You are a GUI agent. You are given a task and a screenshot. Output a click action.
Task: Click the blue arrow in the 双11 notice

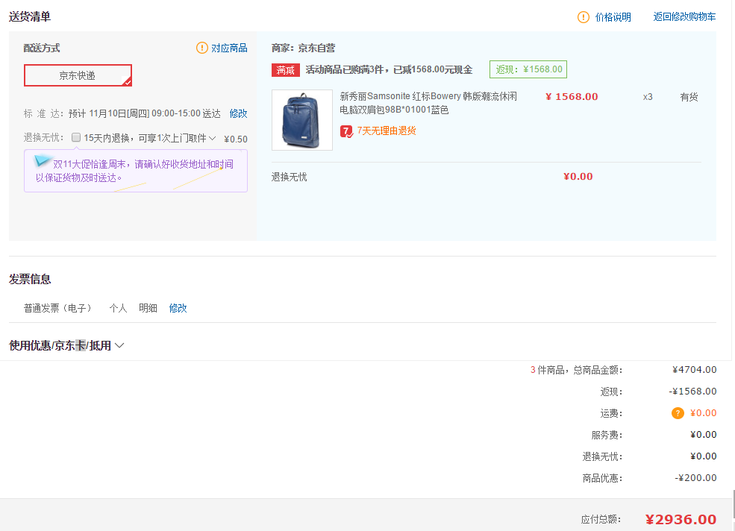(x=42, y=161)
